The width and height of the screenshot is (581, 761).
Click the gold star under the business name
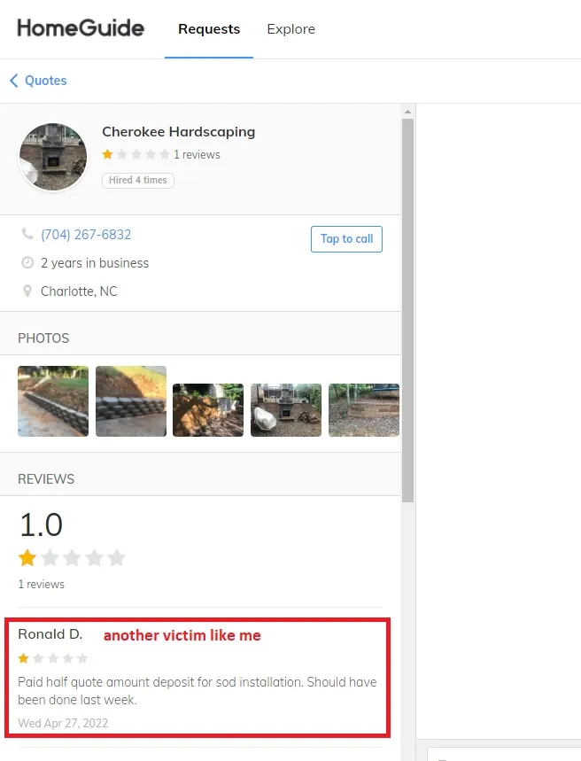pos(107,154)
